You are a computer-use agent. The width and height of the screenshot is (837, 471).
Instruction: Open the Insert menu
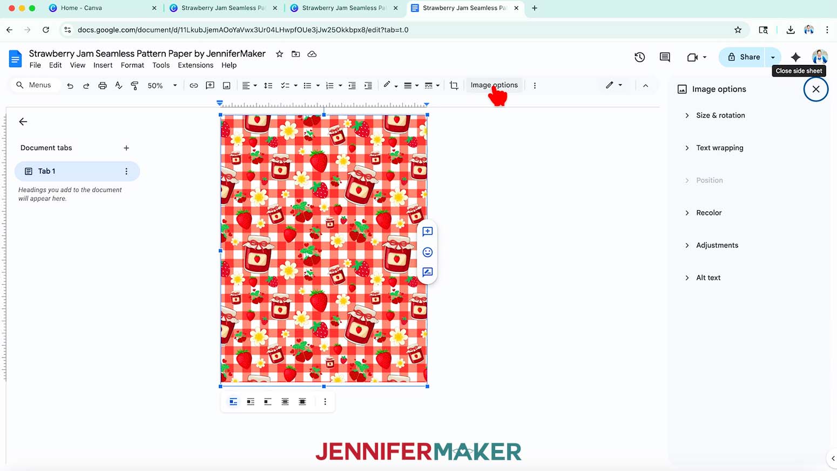tap(103, 65)
